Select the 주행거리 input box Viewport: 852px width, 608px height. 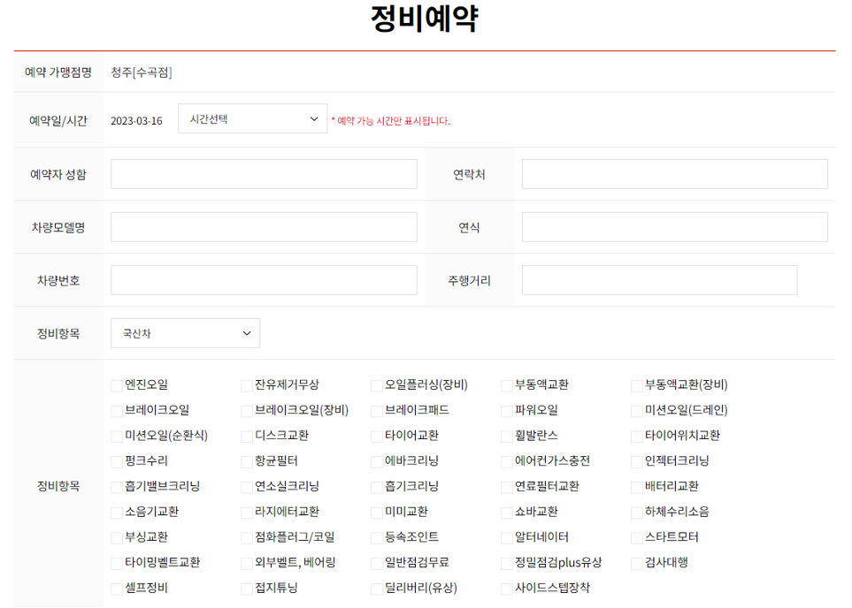[660, 281]
